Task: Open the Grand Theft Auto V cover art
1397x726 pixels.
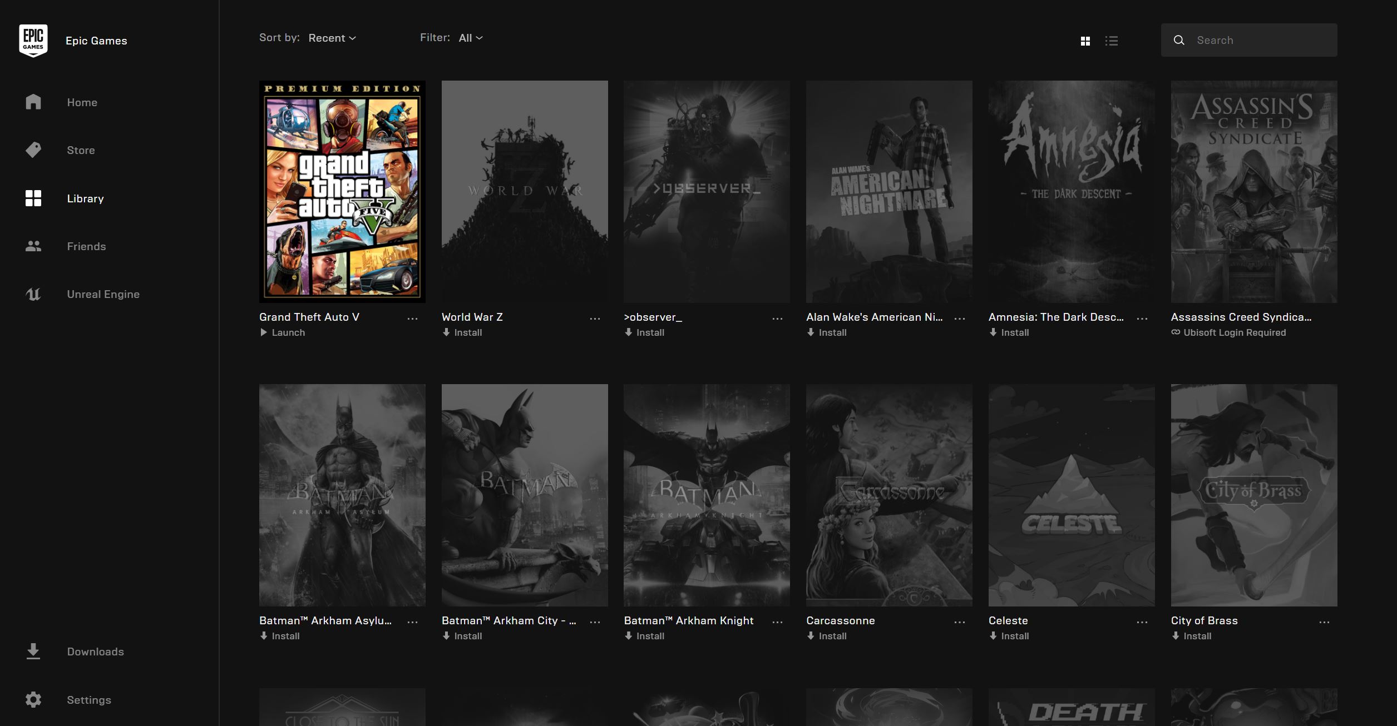Action: click(x=342, y=192)
